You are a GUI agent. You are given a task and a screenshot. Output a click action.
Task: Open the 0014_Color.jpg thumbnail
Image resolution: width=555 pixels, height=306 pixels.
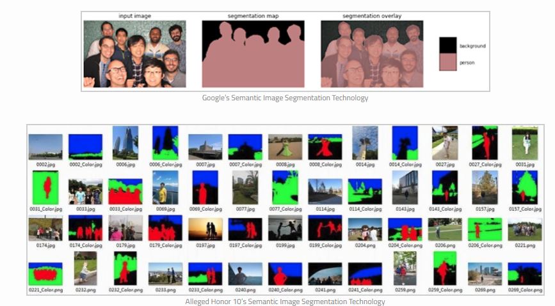tap(405, 143)
